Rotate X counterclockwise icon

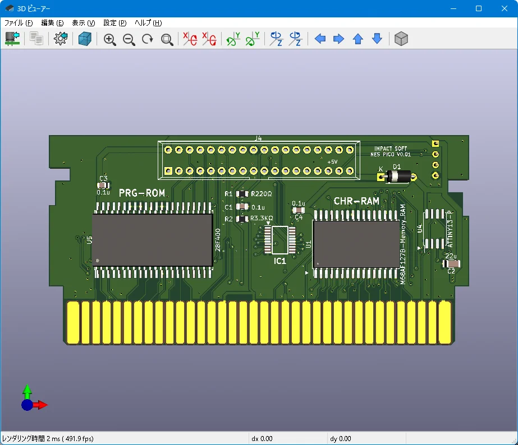click(209, 39)
